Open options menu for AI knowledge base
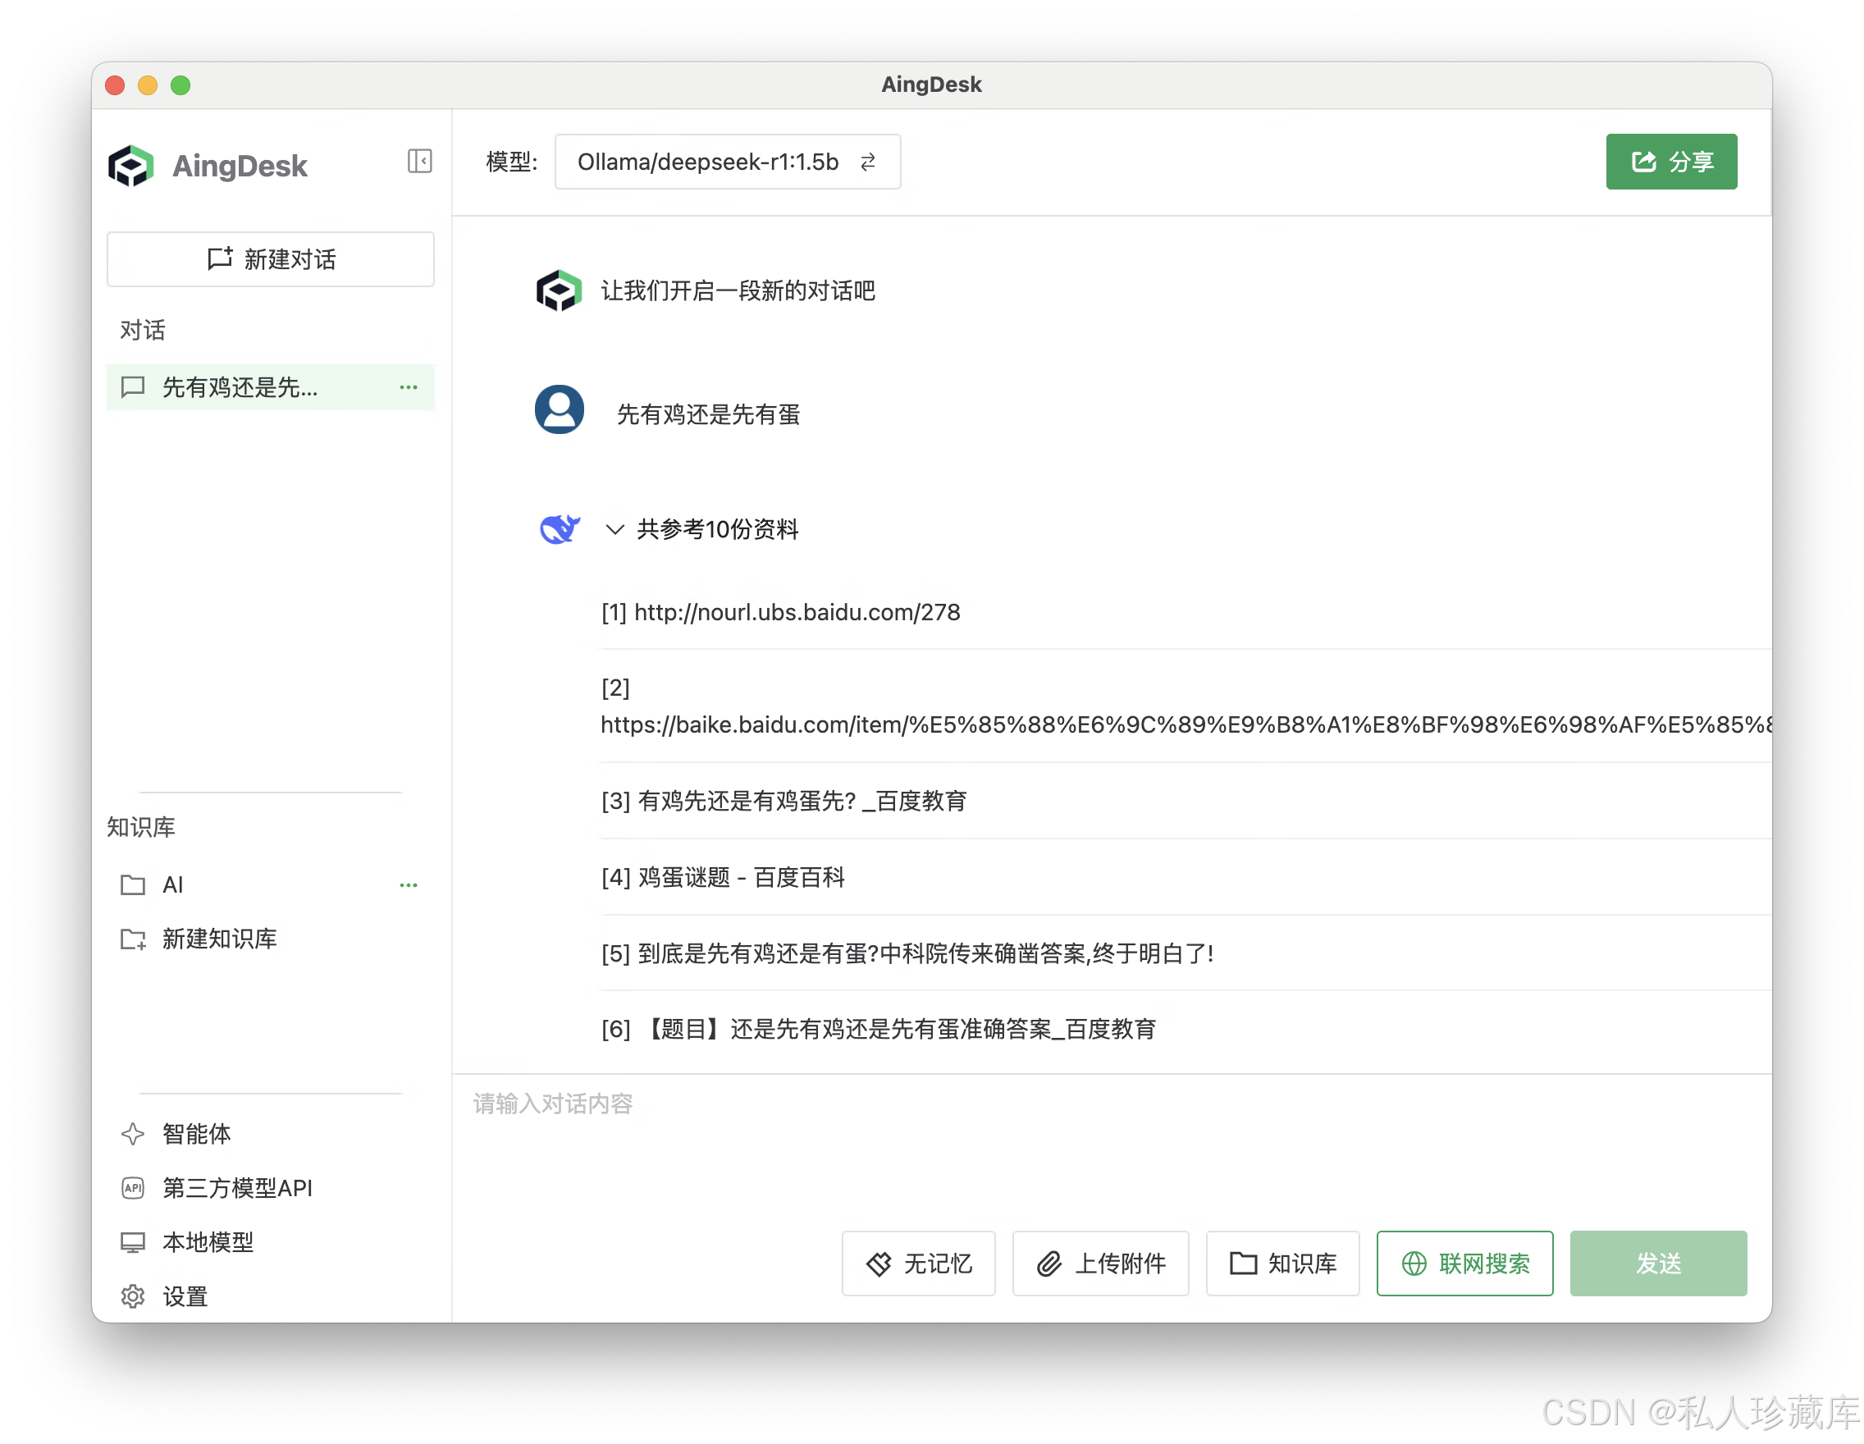Image resolution: width=1864 pixels, height=1444 pixels. (x=408, y=885)
